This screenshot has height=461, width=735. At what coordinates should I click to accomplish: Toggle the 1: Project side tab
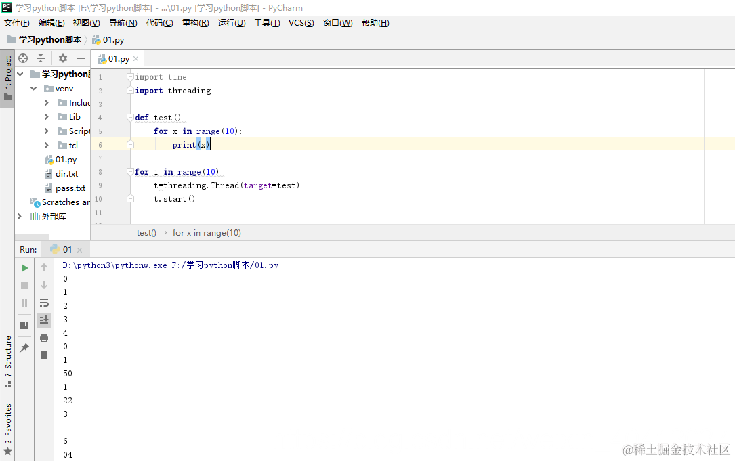(x=7, y=79)
